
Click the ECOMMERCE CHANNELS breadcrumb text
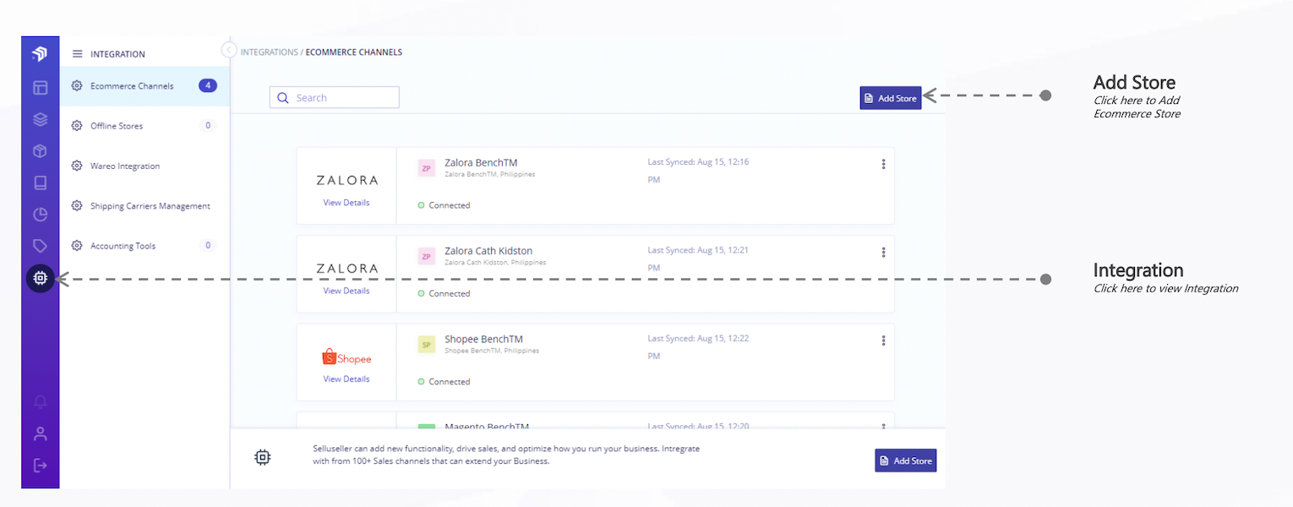(353, 52)
